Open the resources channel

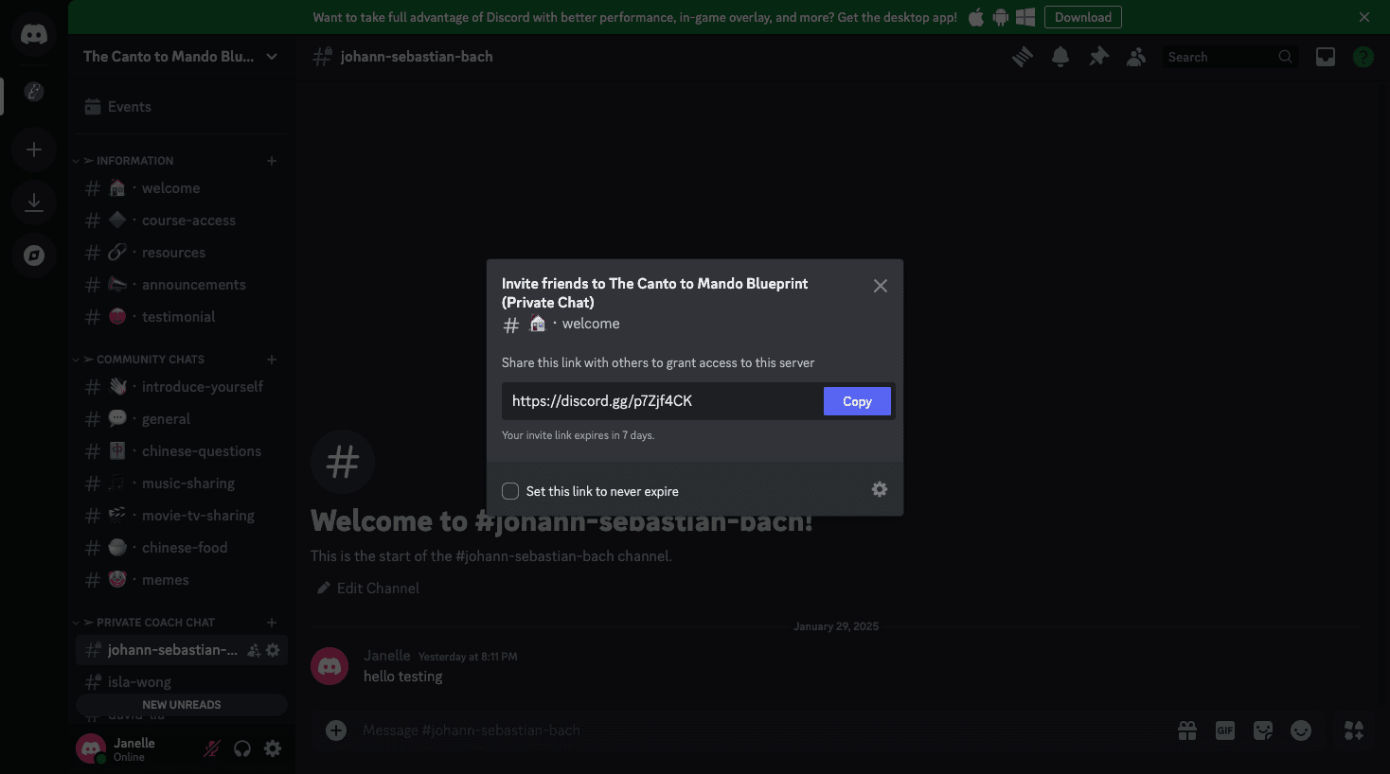click(x=182, y=253)
